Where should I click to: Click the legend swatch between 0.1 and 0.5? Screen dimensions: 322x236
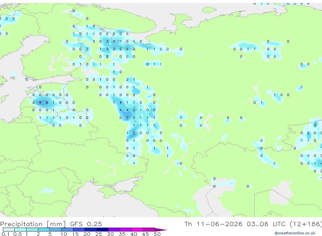pyautogui.click(x=9, y=230)
